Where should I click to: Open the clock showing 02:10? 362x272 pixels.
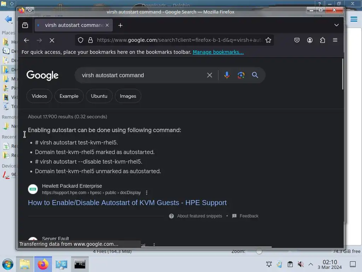tap(330, 264)
